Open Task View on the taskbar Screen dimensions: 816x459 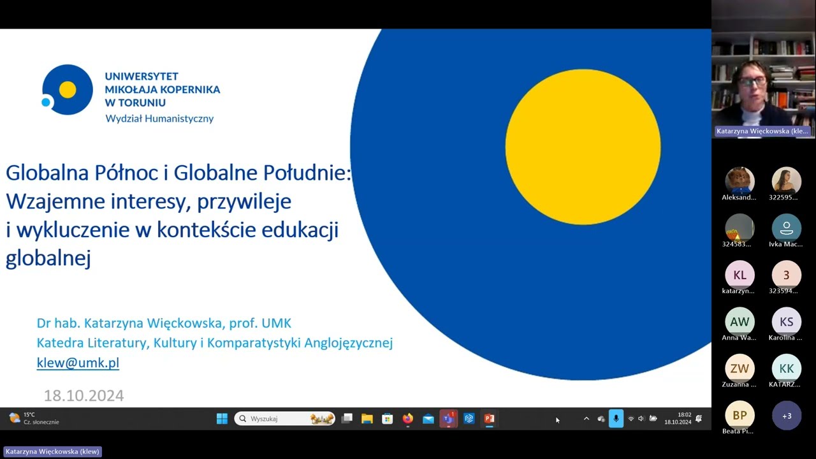pyautogui.click(x=347, y=419)
